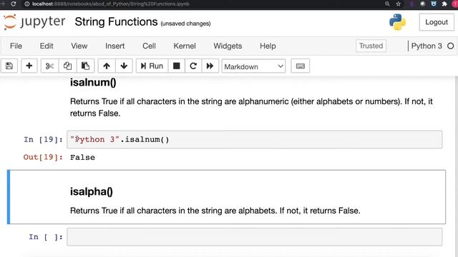This screenshot has height=257, width=458.
Task: Cut selected cells with the scissors icon
Action: click(49, 66)
